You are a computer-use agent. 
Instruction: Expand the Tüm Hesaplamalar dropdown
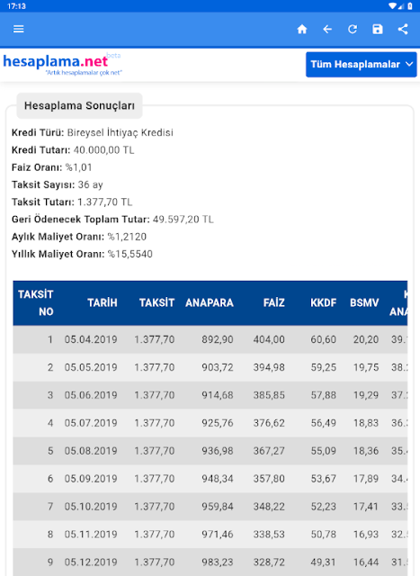(362, 64)
